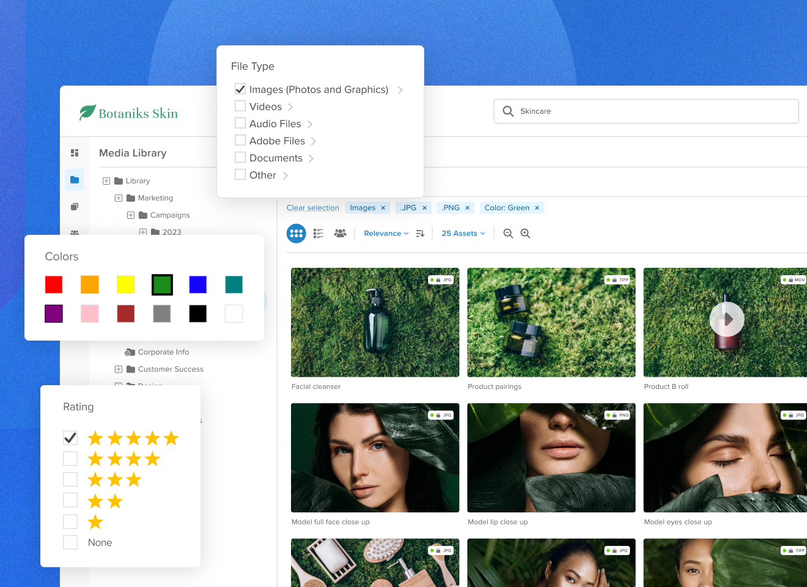Click TIFF badge on Product pairings thumbnail

(x=617, y=280)
